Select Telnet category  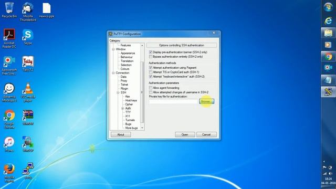click(124, 85)
